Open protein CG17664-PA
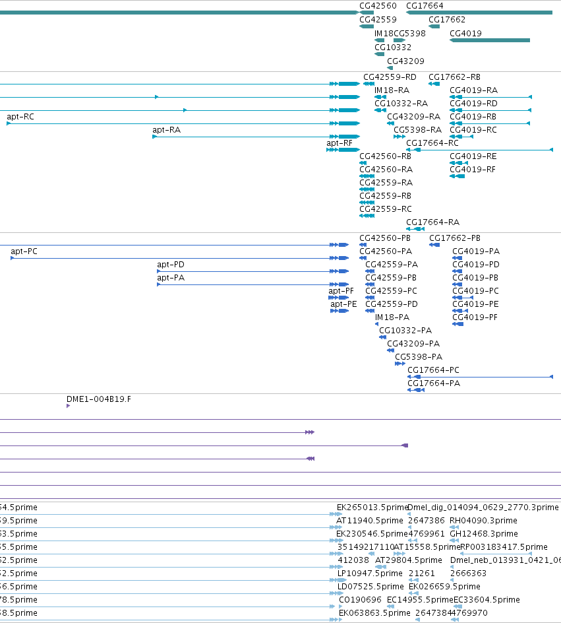561x623 pixels. 434,383
